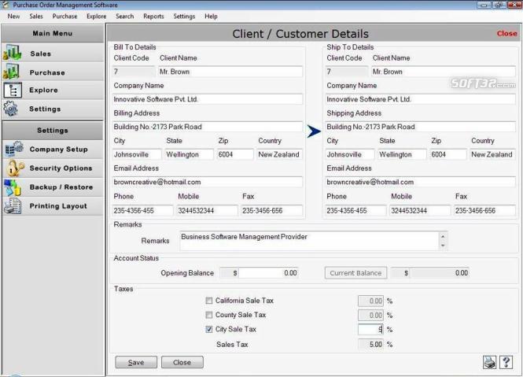The image size is (523, 377).
Task: Click the Ship To Client Name field
Action: [x=444, y=72]
